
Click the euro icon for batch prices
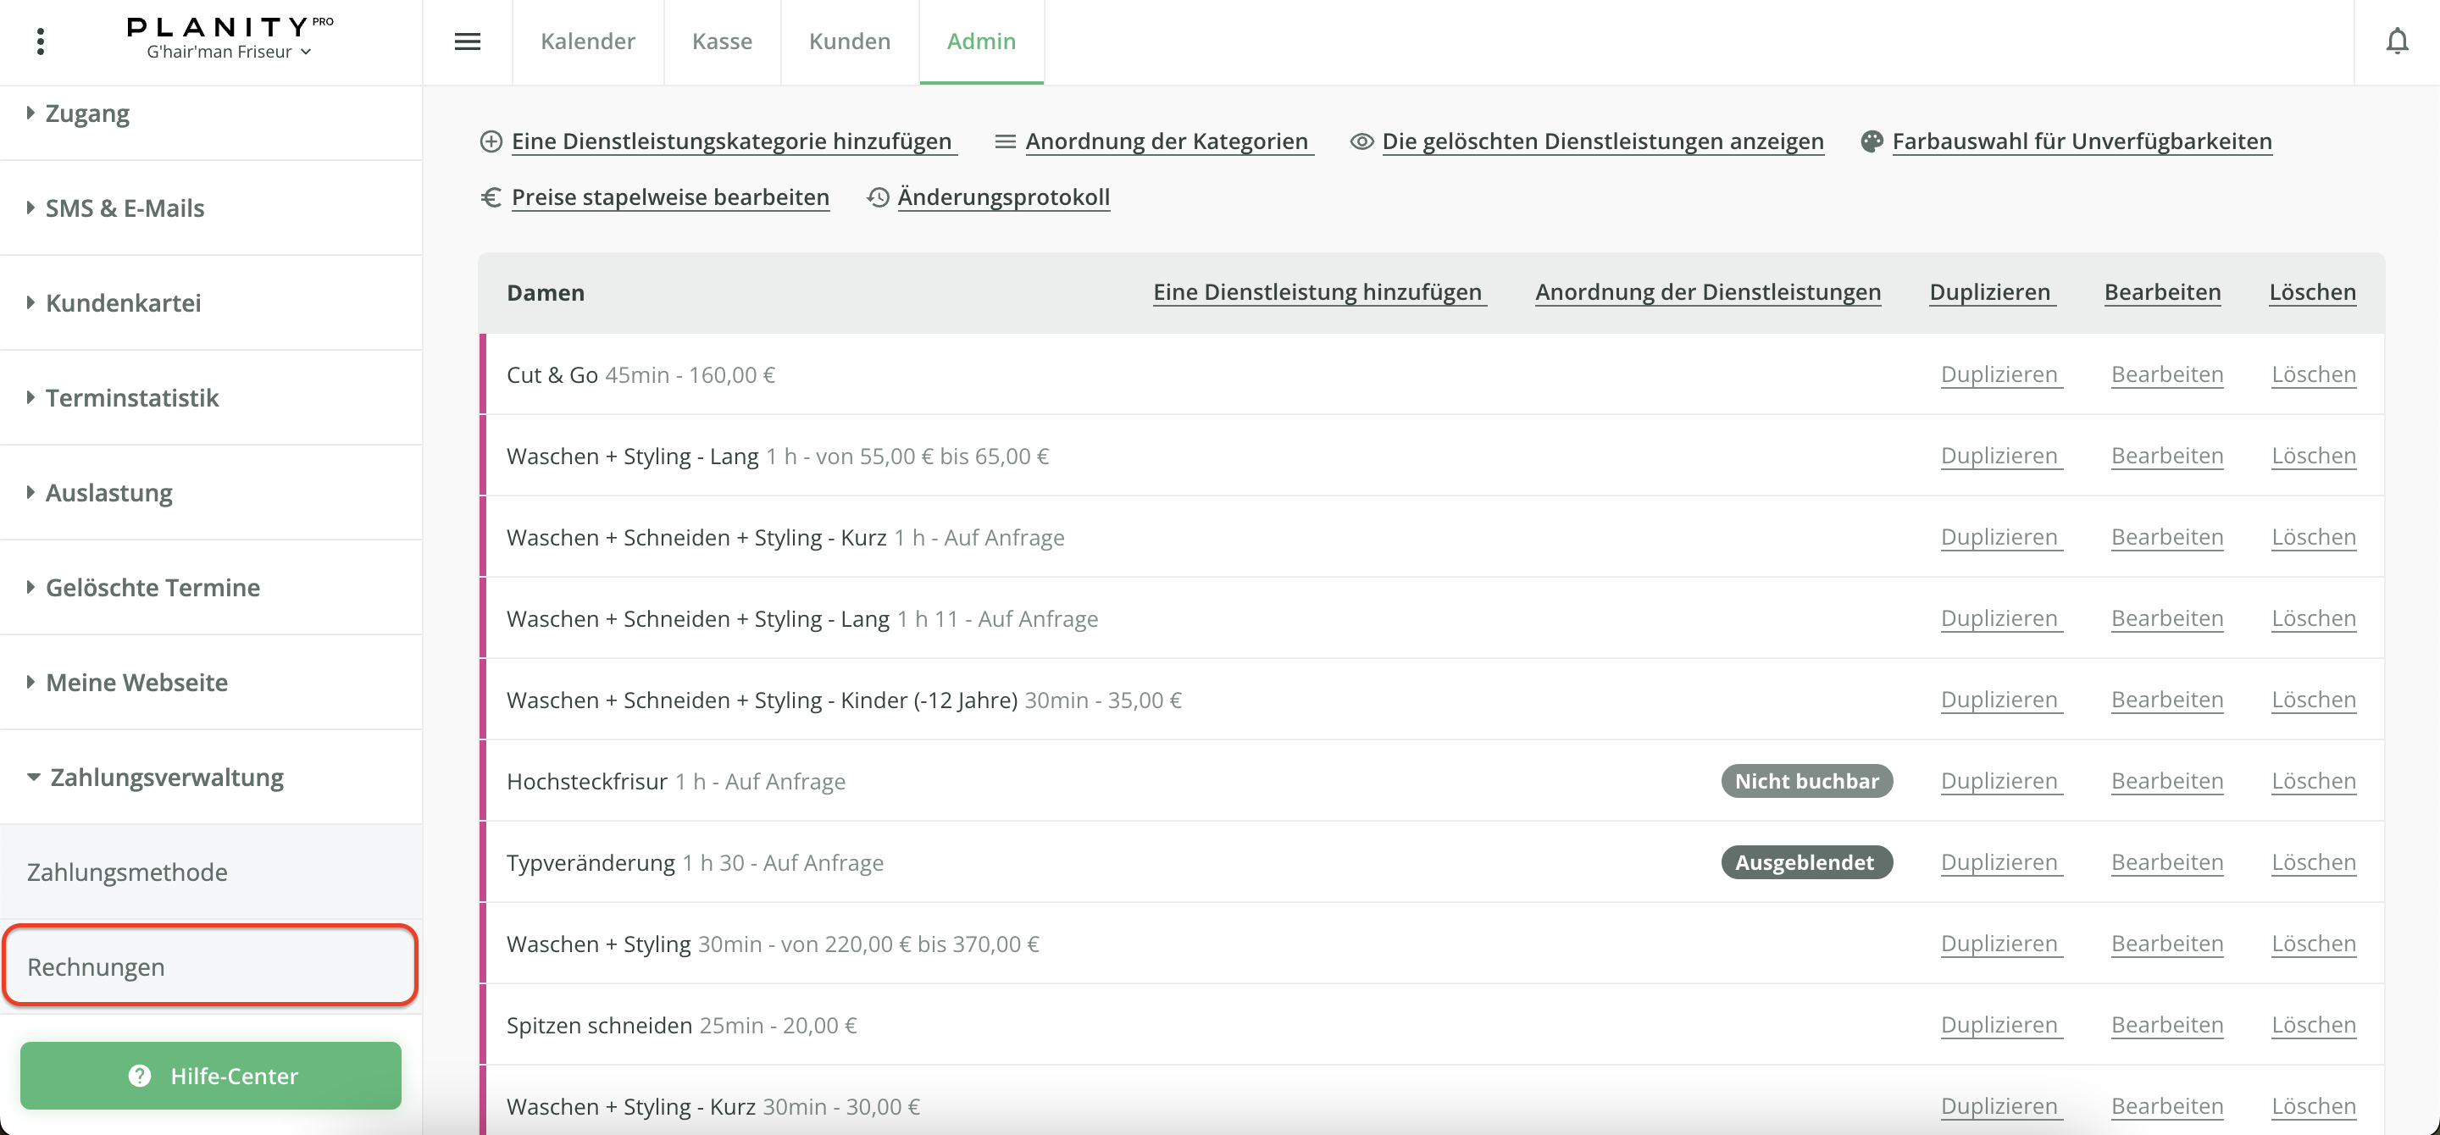[x=491, y=197]
